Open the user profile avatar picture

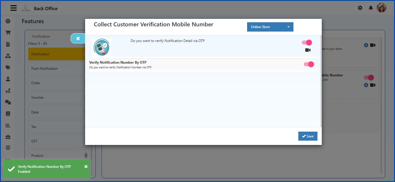[381, 8]
